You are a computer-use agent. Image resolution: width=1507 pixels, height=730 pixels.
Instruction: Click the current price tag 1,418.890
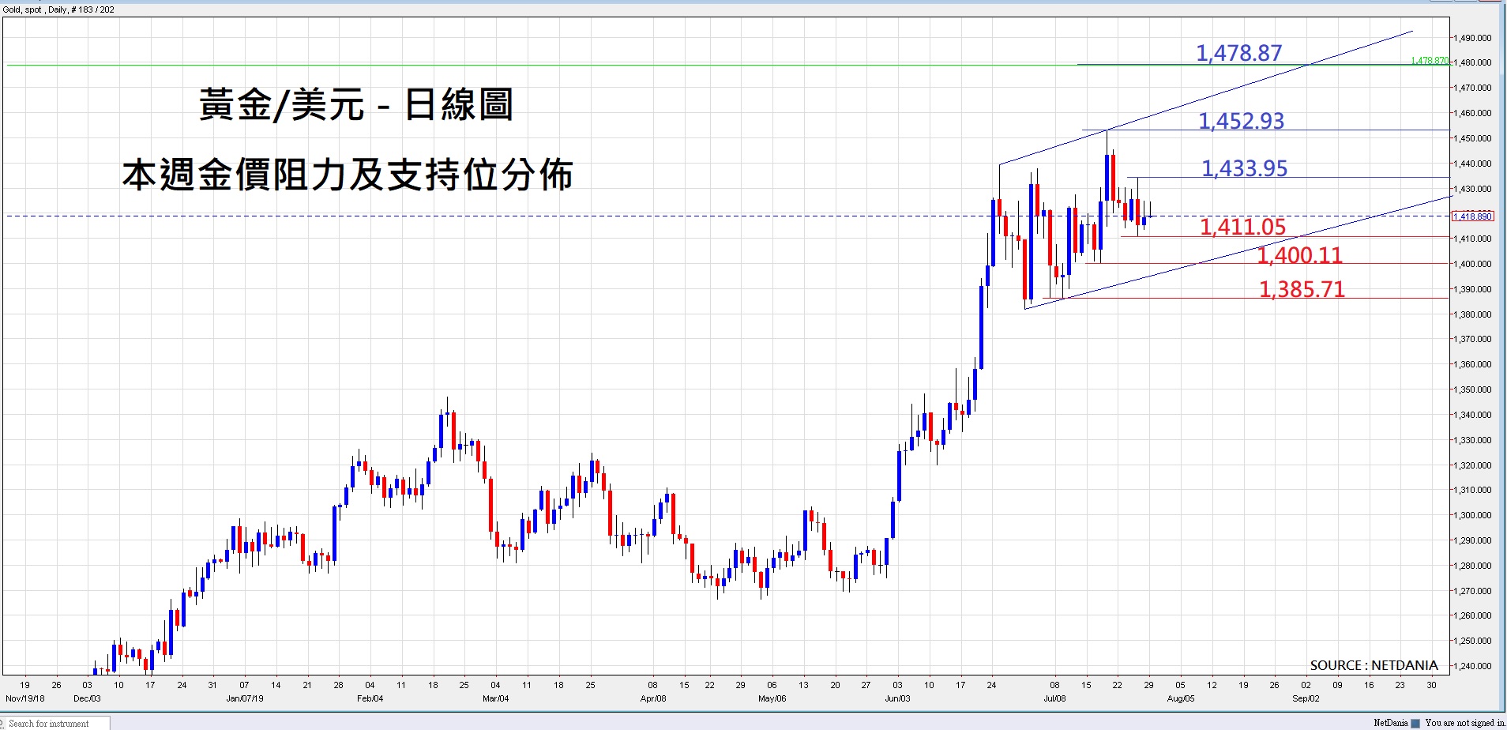(x=1473, y=216)
